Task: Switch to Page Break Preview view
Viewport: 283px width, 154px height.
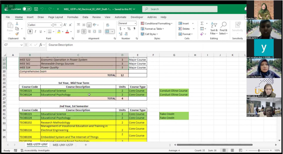Action: (x=241, y=150)
